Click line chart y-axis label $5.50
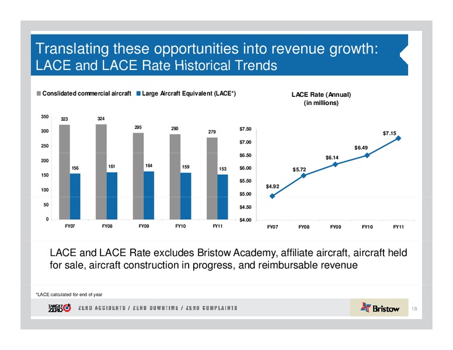 click(245, 181)
